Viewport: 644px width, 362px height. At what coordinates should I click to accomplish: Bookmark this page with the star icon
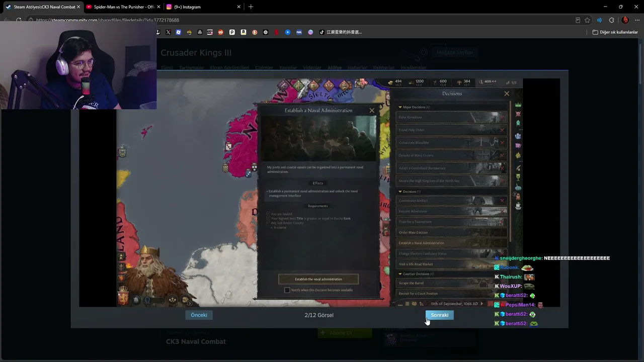tap(587, 20)
